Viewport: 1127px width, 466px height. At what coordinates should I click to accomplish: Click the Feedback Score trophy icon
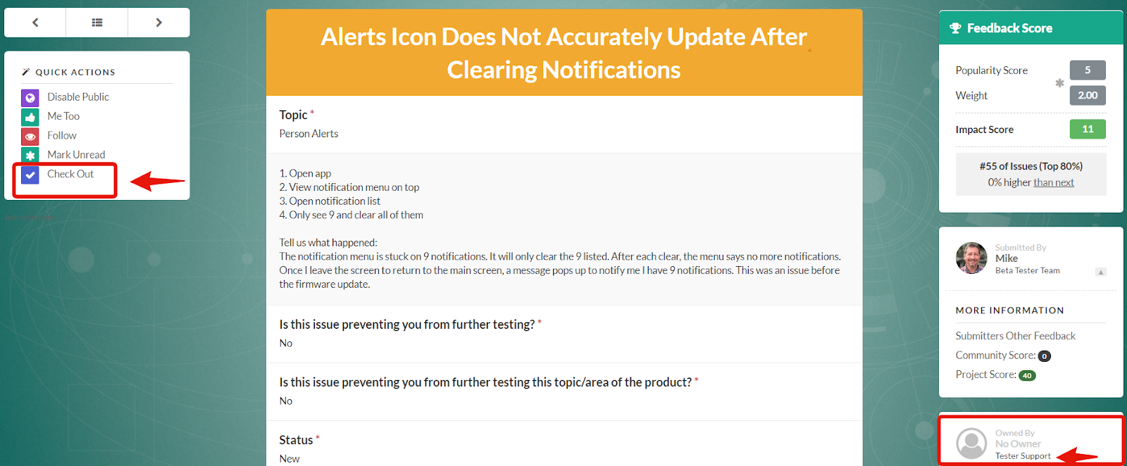[x=955, y=28]
